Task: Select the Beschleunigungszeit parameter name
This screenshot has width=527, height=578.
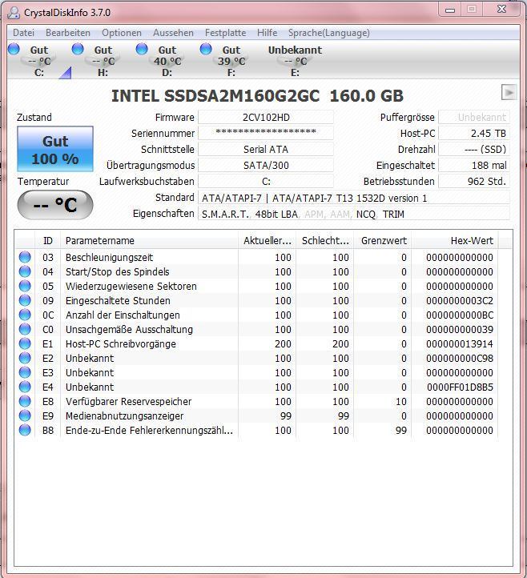Action: pyautogui.click(x=109, y=257)
